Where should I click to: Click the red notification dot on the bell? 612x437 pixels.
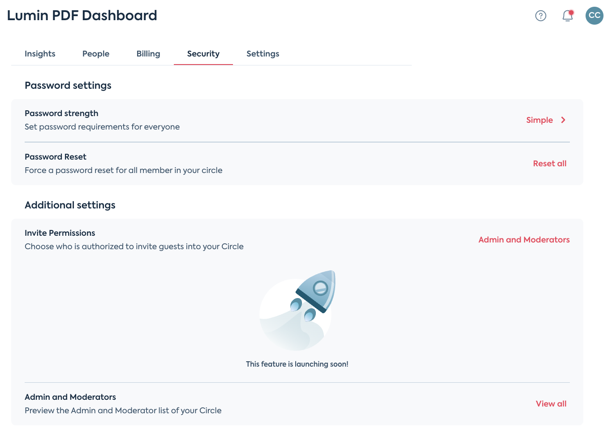572,11
